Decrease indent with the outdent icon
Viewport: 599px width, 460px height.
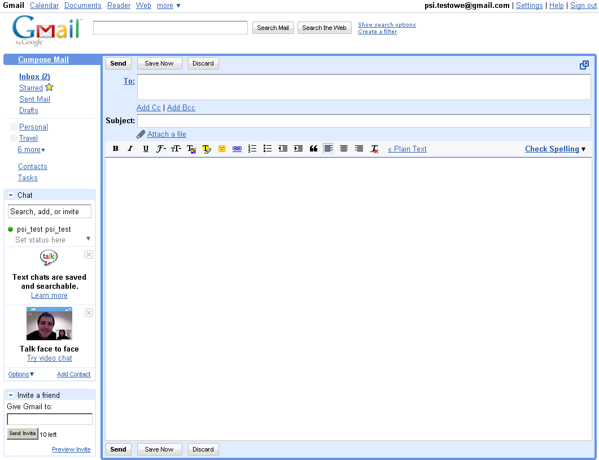283,149
